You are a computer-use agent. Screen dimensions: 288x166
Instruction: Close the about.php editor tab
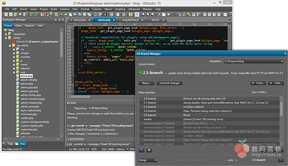coord(90,20)
